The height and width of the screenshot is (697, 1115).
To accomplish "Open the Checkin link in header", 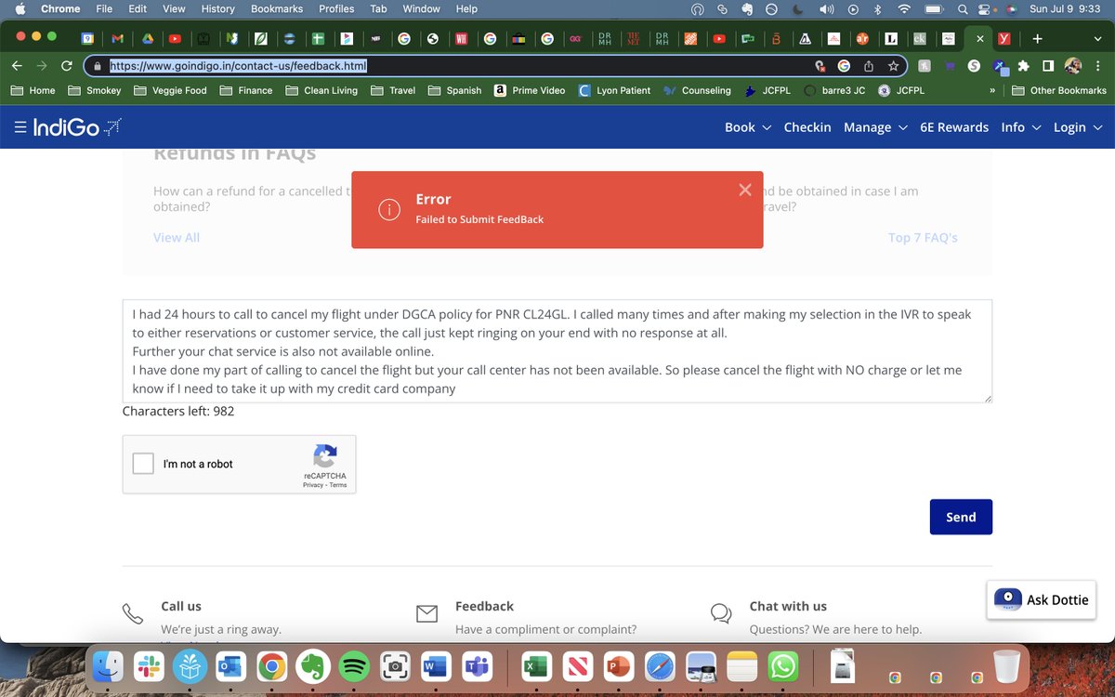I will pos(807,127).
